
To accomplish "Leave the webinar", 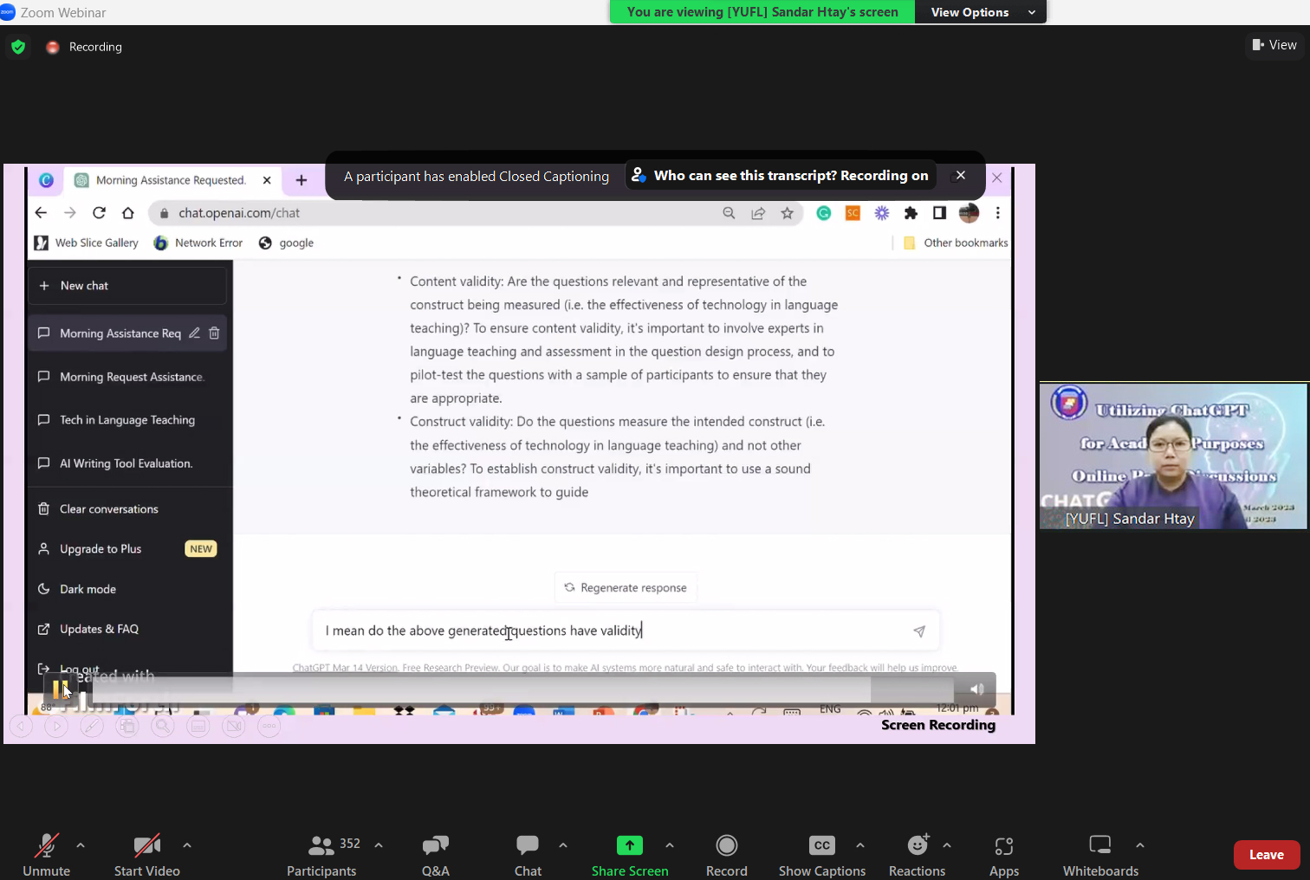I will (1266, 855).
